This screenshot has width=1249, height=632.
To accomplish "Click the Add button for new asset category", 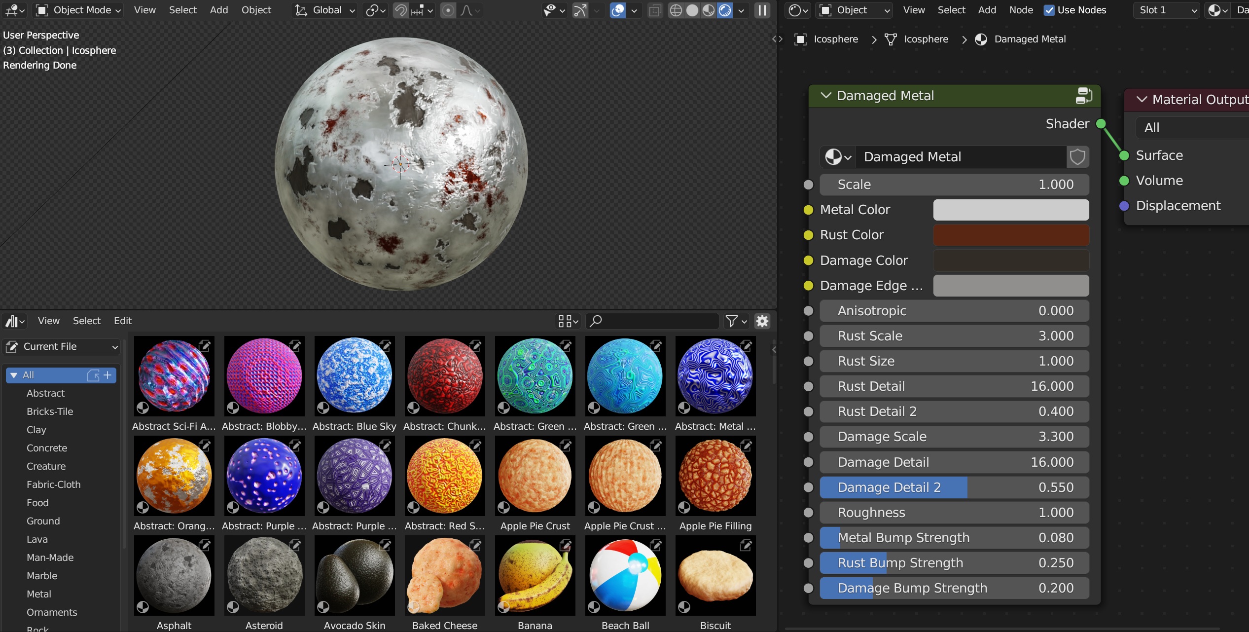I will (x=108, y=374).
